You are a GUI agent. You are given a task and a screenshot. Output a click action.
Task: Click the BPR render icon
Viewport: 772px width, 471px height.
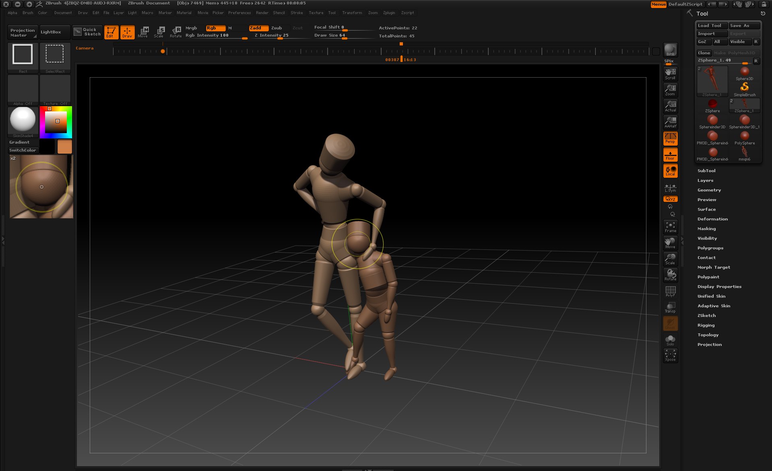coord(670,50)
